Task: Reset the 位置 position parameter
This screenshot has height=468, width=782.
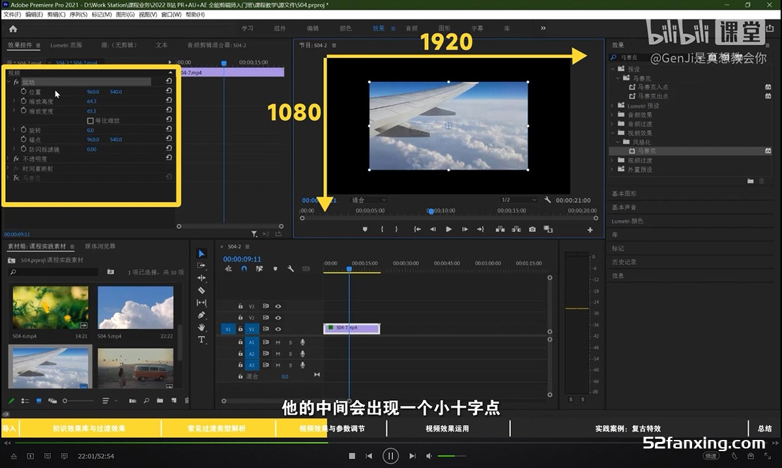Action: [169, 92]
